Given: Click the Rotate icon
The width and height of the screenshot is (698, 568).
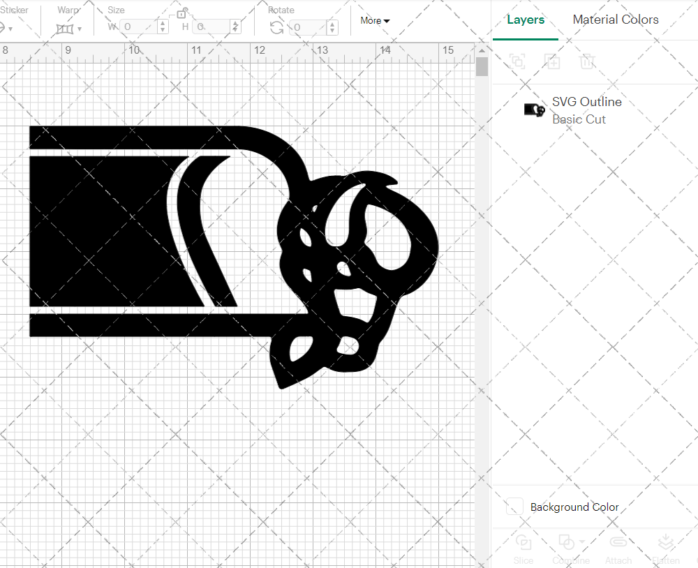Looking at the screenshot, I should [276, 28].
